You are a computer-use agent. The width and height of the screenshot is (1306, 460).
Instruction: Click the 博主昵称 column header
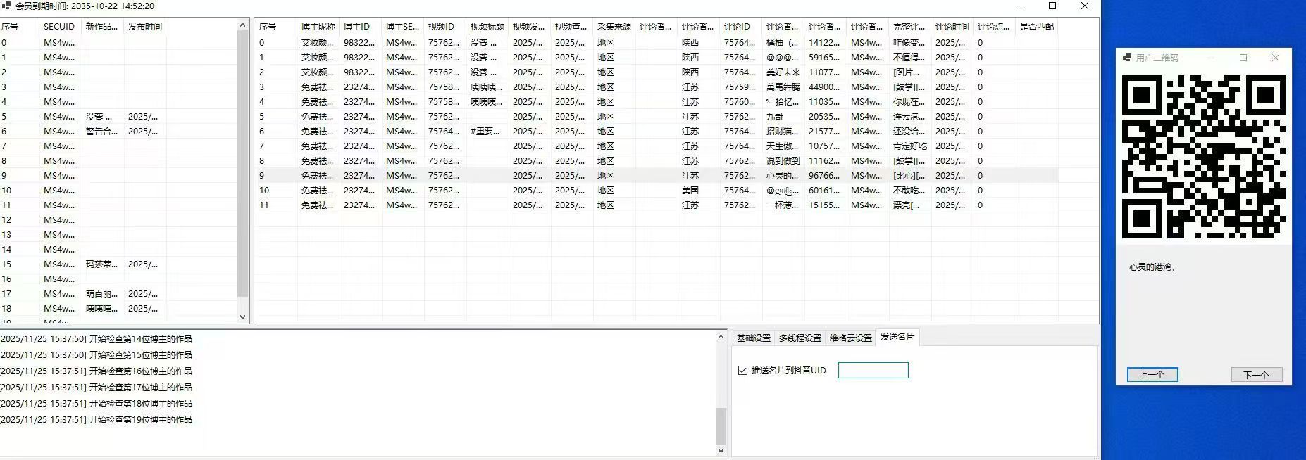[x=318, y=27]
